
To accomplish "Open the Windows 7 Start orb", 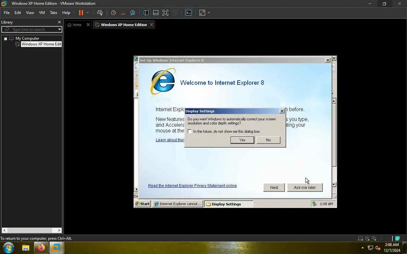I will click(x=9, y=248).
